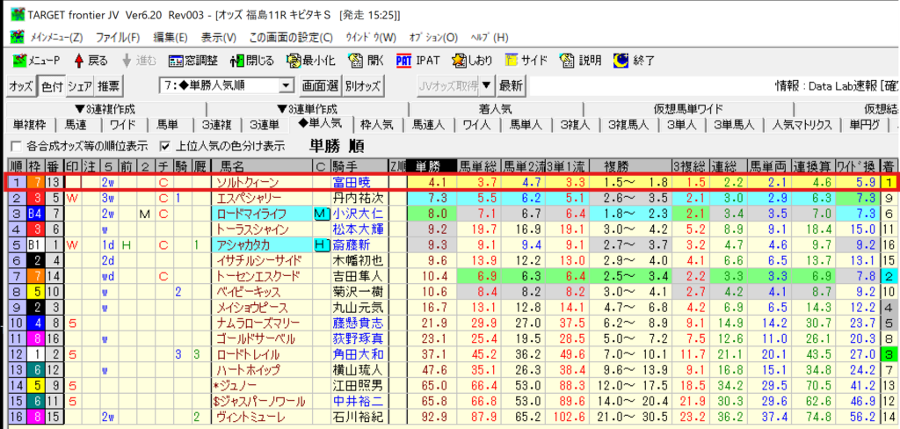Expand the JVオッズ取得 dropdown arrow
This screenshot has width=900, height=429.
click(x=486, y=86)
